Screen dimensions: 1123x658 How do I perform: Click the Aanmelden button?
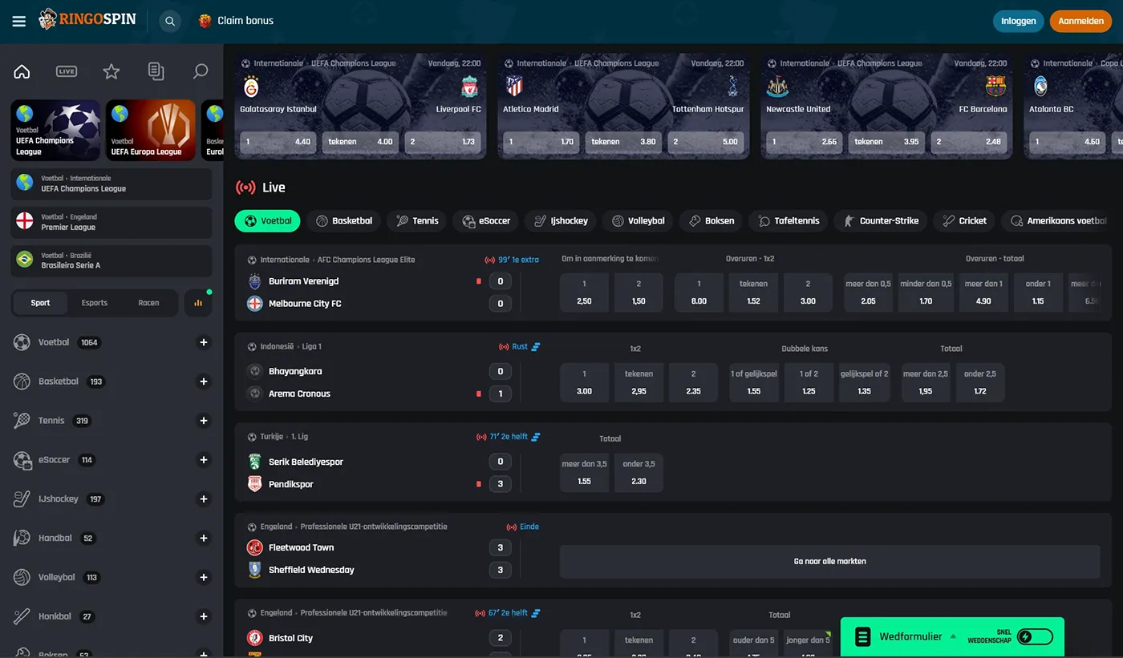(x=1080, y=21)
